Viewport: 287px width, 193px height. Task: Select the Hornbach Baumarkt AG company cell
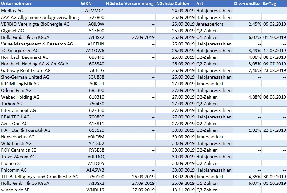click(25, 57)
